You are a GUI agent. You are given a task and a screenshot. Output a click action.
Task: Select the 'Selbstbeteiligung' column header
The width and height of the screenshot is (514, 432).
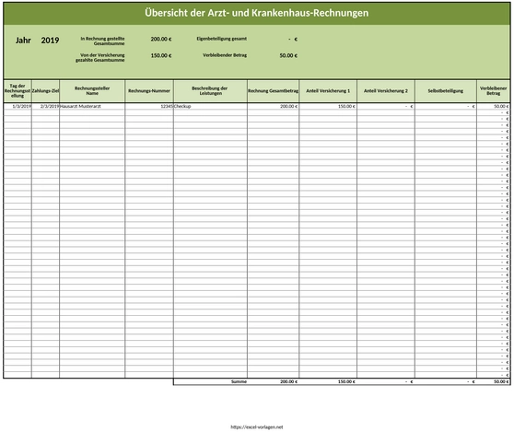(x=446, y=91)
